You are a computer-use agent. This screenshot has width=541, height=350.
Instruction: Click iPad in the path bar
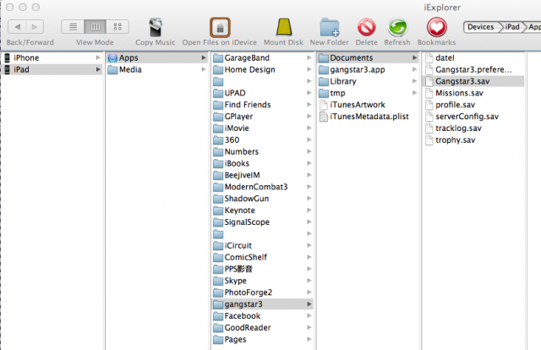(512, 27)
